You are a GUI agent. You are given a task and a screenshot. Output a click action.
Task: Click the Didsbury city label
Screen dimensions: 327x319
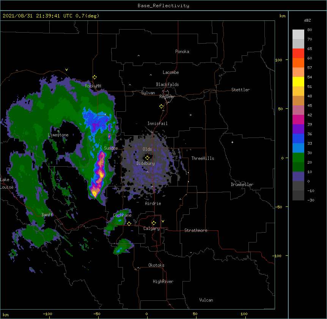(146, 163)
